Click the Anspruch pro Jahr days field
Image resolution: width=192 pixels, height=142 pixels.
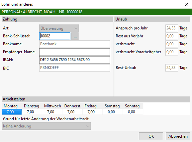[171, 28]
